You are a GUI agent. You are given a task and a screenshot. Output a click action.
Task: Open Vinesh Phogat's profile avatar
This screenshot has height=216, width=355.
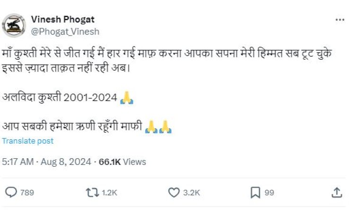14,26
